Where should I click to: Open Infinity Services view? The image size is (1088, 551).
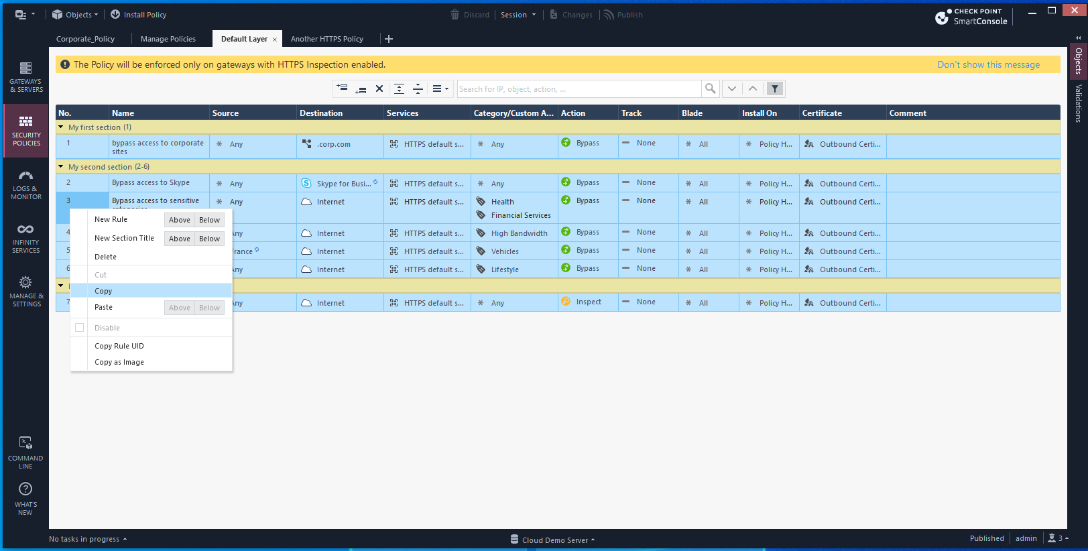25,238
